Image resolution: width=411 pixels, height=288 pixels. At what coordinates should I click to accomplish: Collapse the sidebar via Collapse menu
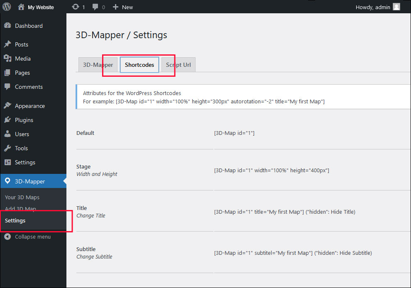click(33, 237)
